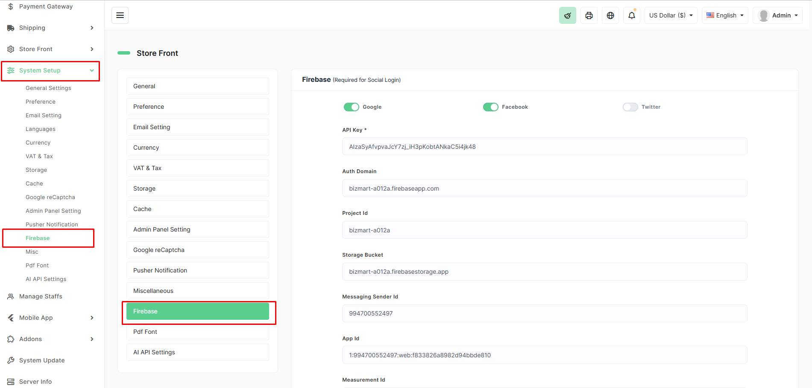
Task: Open the US Dollar currency dropdown
Action: 671,15
